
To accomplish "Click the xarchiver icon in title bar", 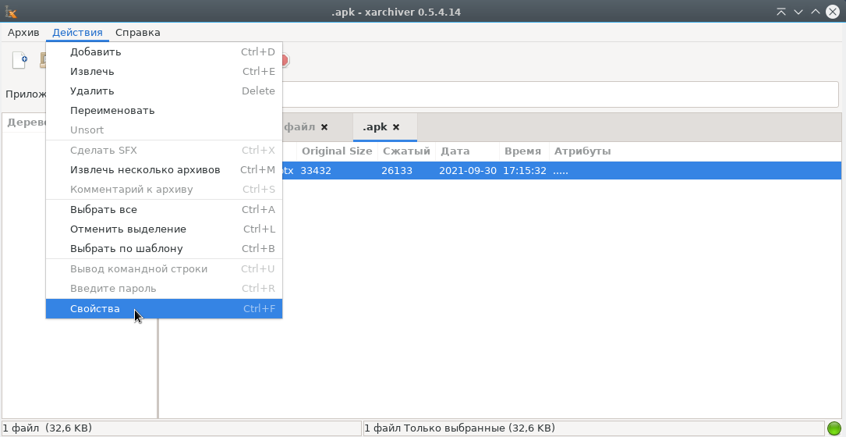I will coord(11,11).
